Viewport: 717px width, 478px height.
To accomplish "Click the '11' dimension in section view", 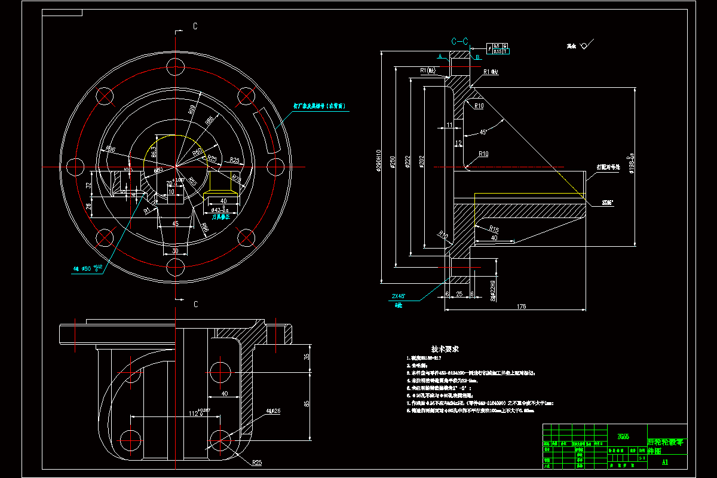I will click(450, 125).
